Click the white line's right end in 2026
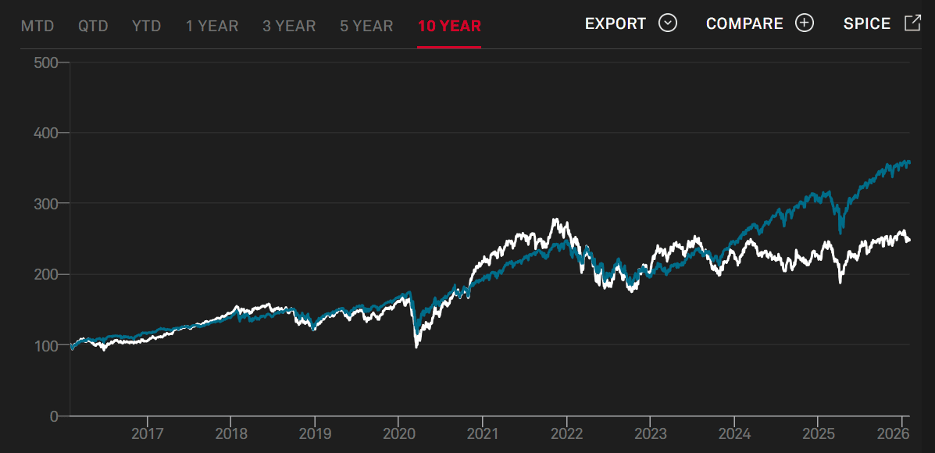This screenshot has height=453, width=935. tap(908, 241)
